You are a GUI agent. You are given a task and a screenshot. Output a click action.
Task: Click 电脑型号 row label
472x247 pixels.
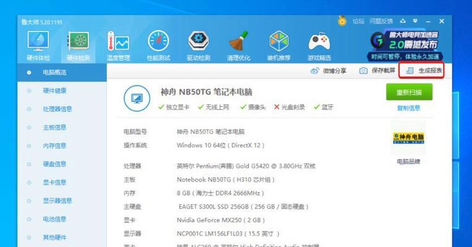(135, 132)
